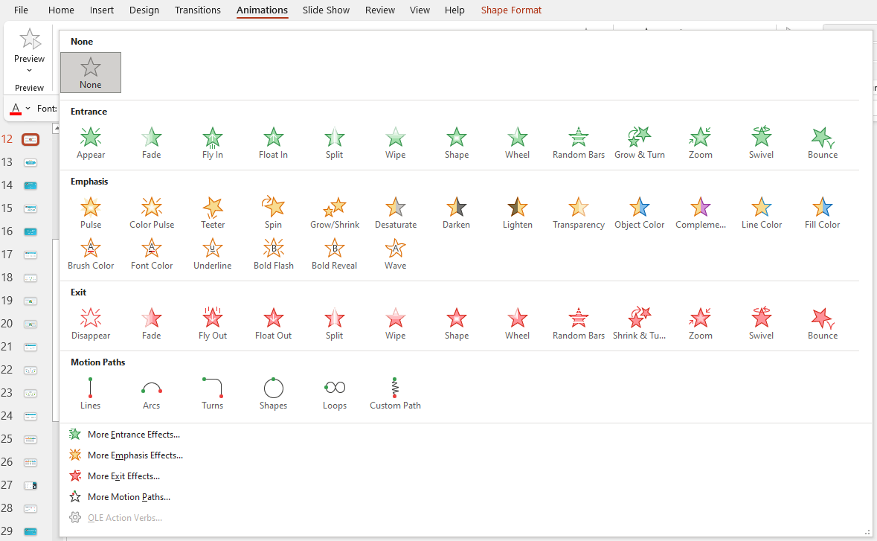The image size is (877, 541).
Task: Select the Disappear exit effect
Action: pyautogui.click(x=91, y=324)
